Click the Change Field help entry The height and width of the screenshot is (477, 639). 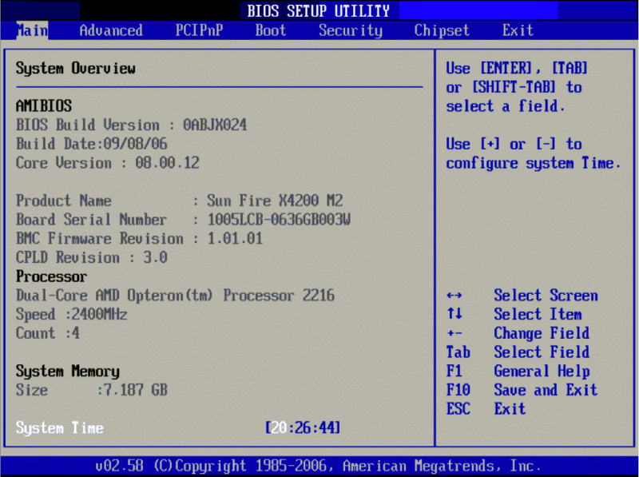542,333
